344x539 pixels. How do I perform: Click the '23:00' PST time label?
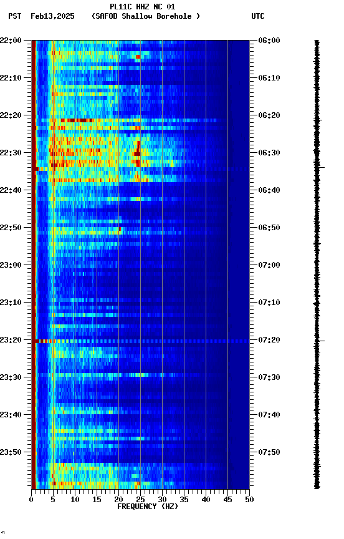click(11, 265)
